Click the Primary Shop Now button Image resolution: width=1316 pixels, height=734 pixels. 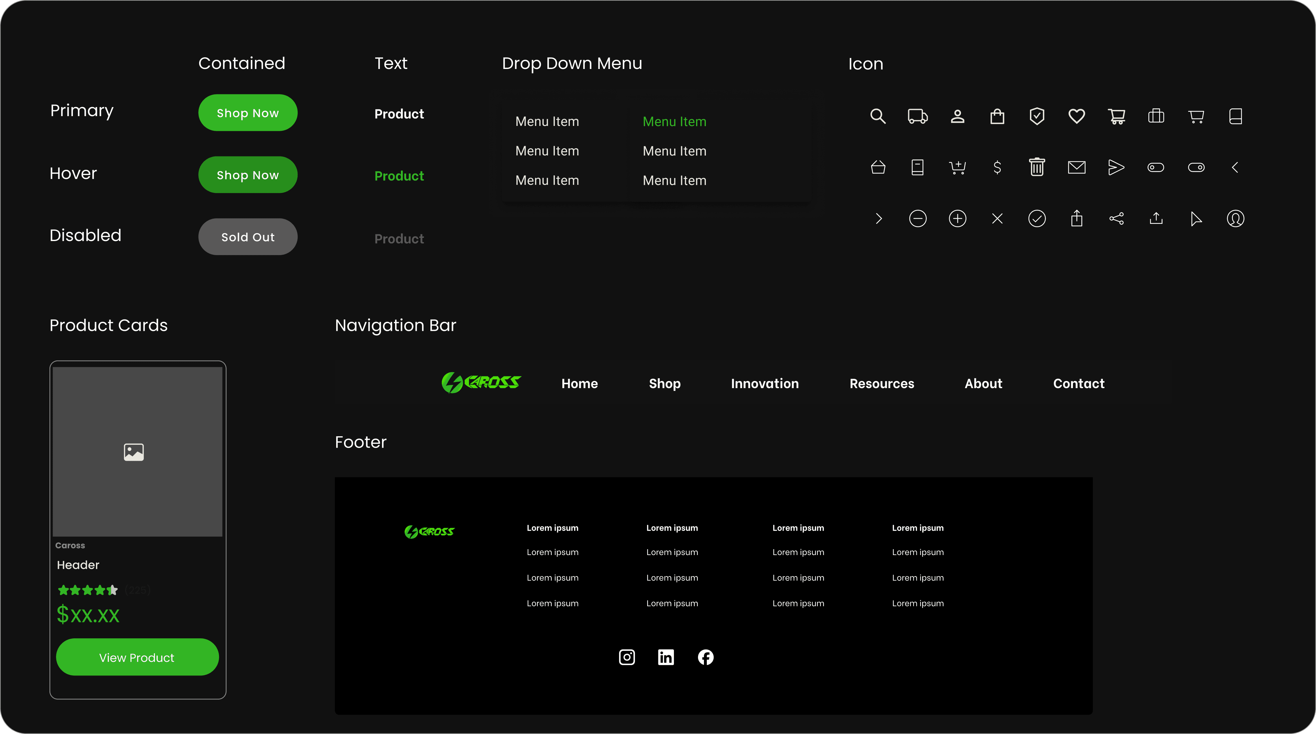click(x=248, y=113)
